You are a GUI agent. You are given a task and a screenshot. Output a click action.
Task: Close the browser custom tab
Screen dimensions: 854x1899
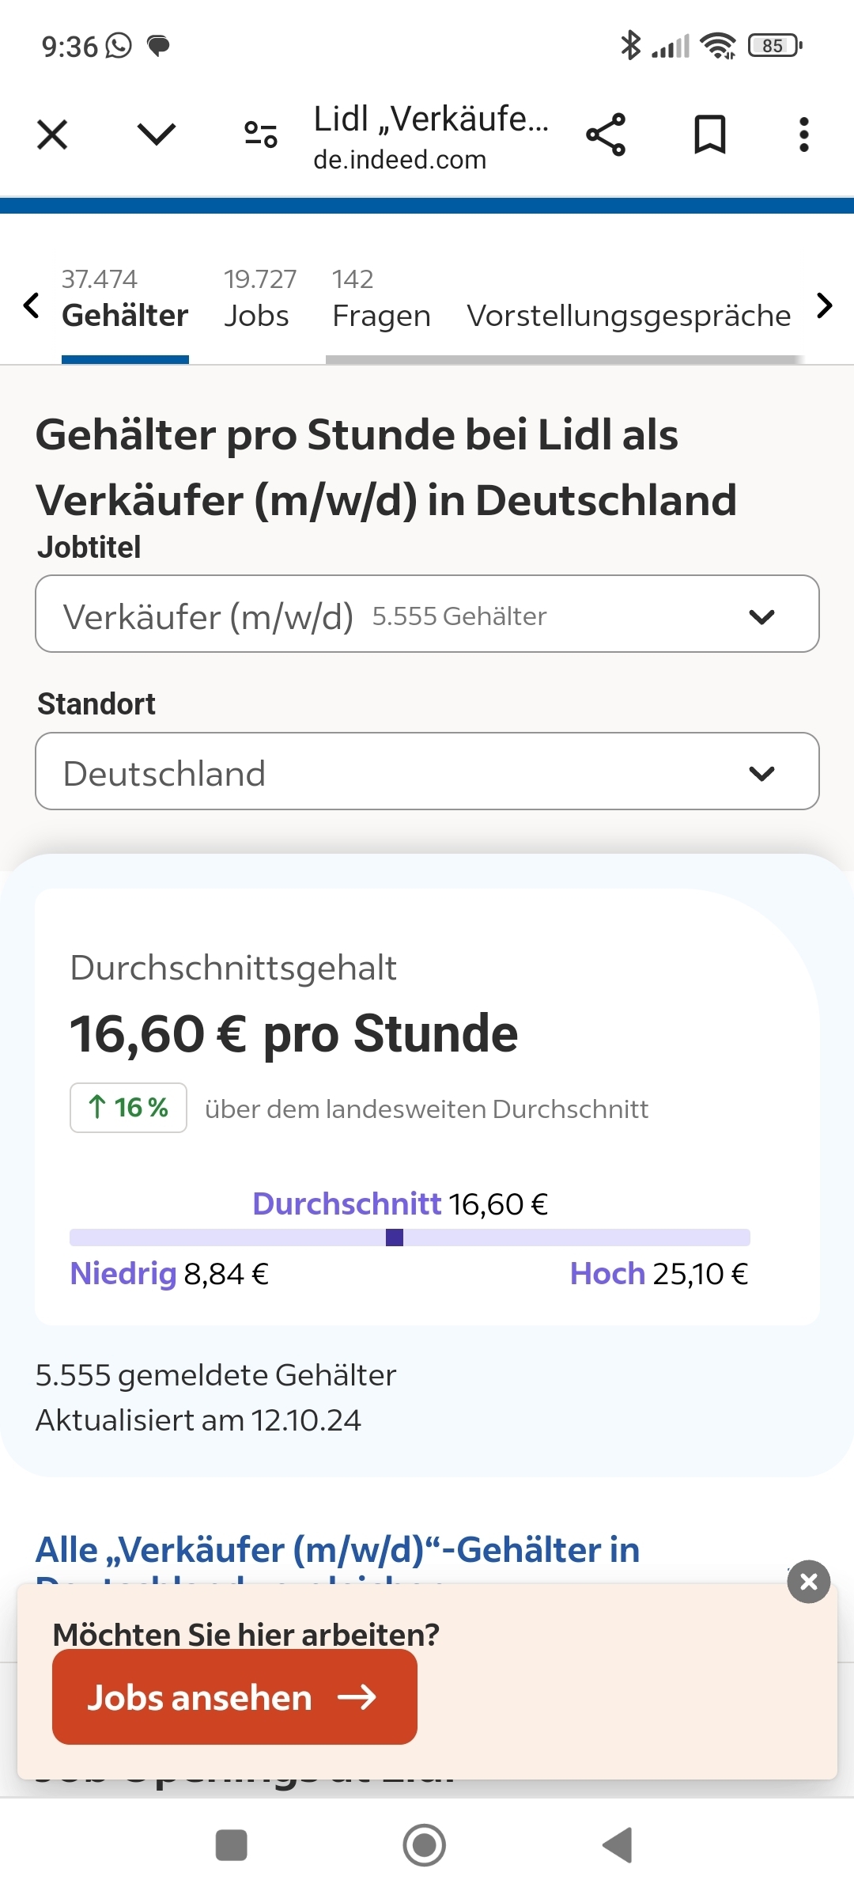pyautogui.click(x=52, y=135)
